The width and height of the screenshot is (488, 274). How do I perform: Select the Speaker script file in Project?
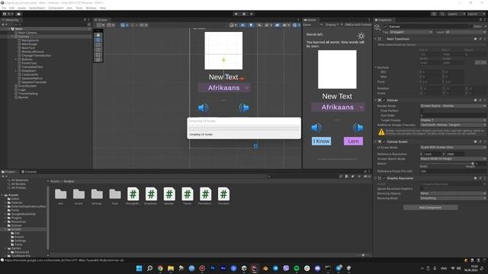point(169,195)
